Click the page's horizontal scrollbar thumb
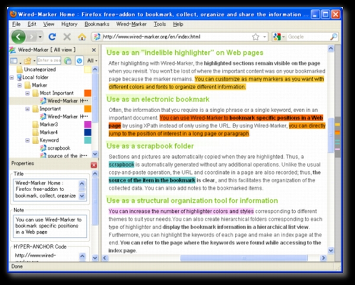The height and width of the screenshot is (285, 355). point(244,258)
